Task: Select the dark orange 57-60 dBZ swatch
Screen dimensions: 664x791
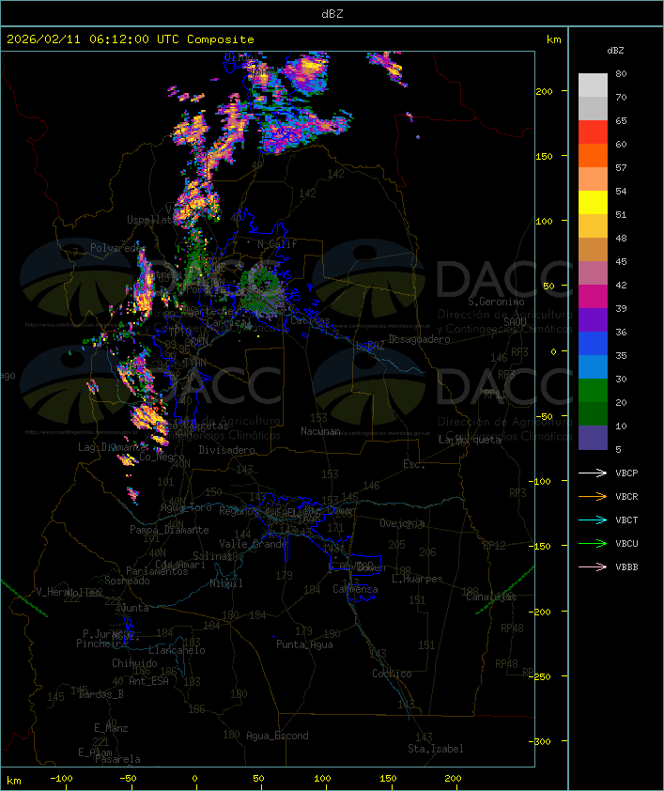Action: click(593, 156)
